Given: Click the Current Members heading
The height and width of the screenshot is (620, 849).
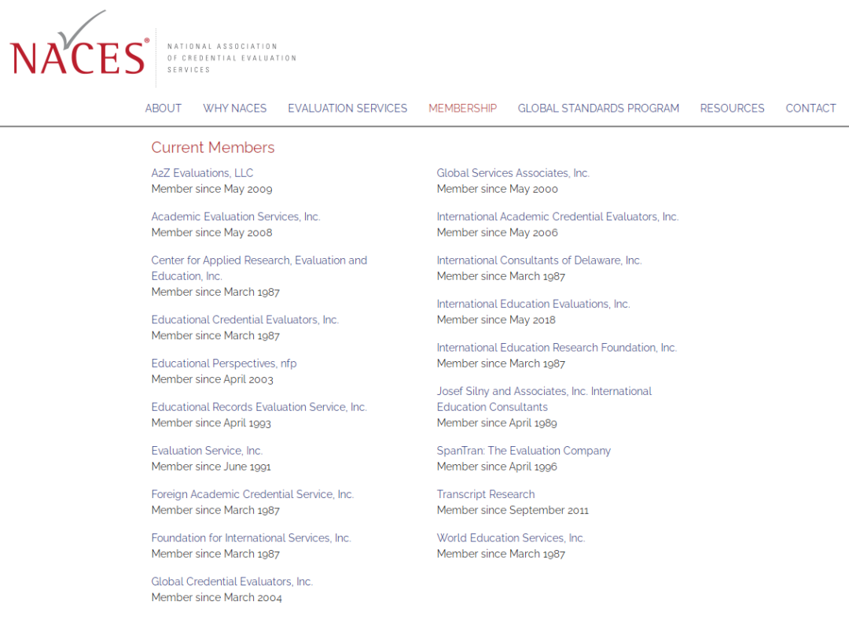Looking at the screenshot, I should click(x=213, y=147).
